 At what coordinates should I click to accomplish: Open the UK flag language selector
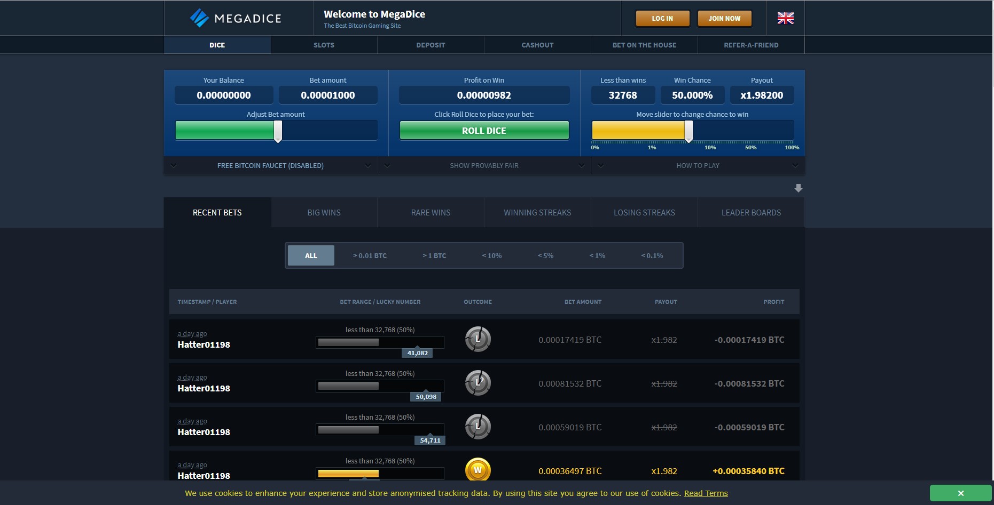tap(785, 18)
